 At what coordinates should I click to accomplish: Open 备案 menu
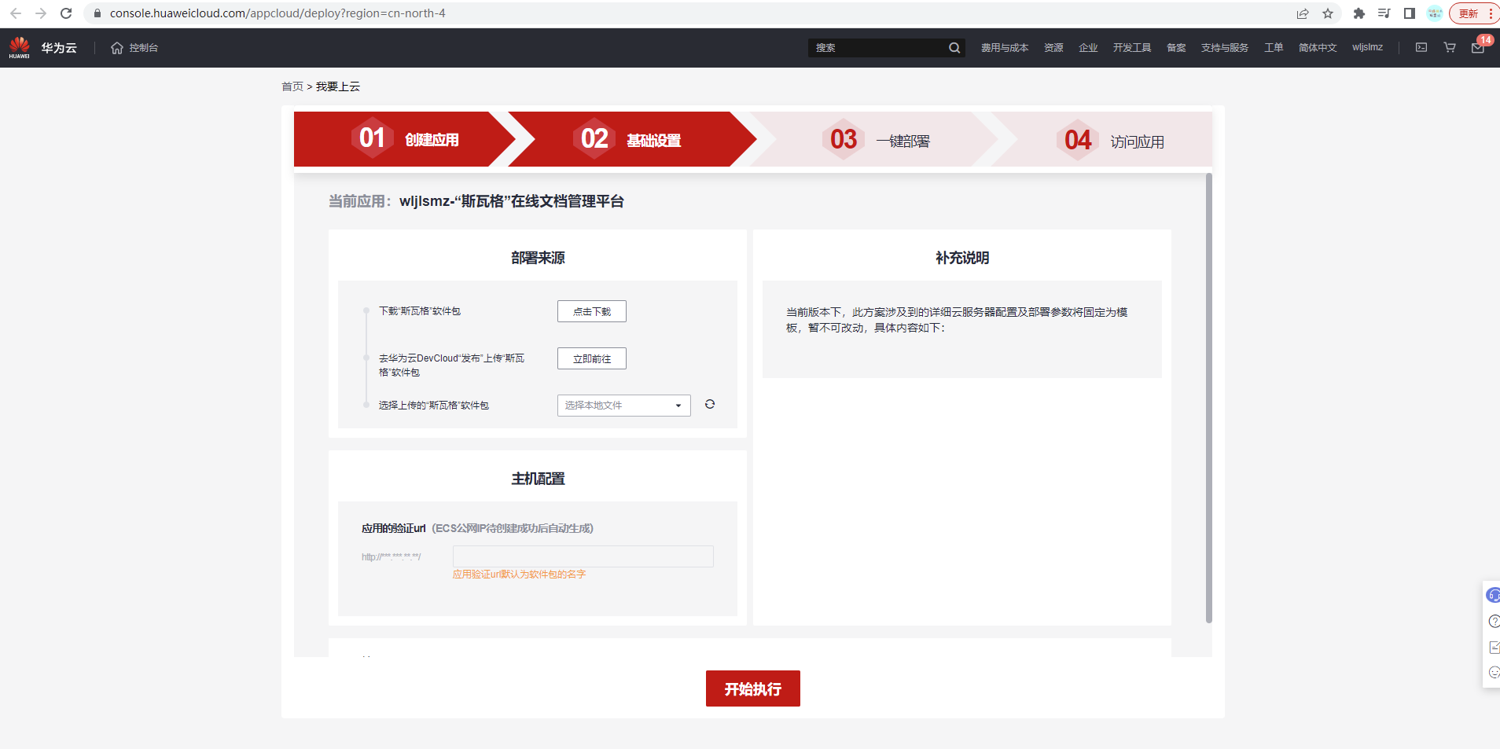(1176, 48)
